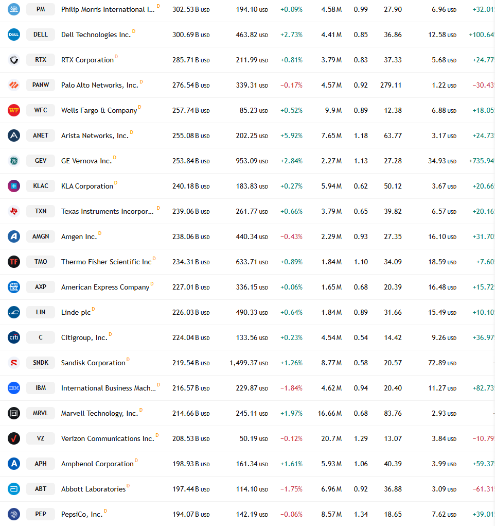The width and height of the screenshot is (495, 526).
Task: Open International Business Machines link
Action: [x=108, y=388]
